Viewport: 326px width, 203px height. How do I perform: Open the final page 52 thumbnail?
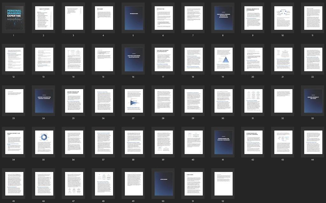[223, 184]
